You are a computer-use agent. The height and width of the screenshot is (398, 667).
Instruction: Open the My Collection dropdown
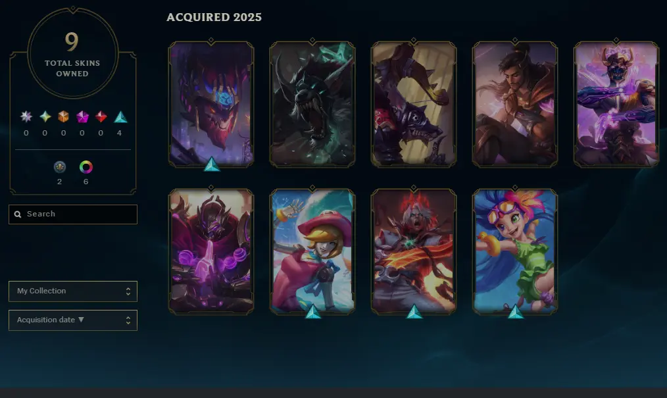click(73, 291)
